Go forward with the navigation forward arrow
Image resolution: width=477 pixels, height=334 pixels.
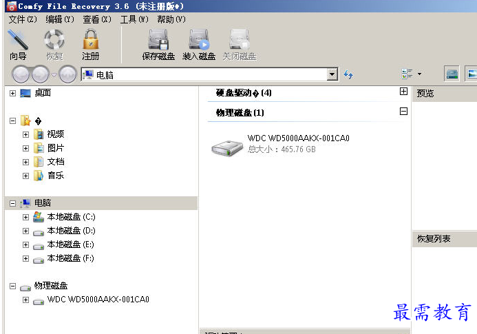(x=41, y=74)
